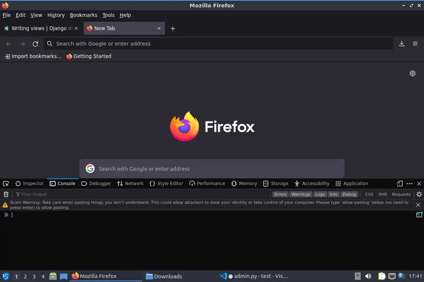
Task: Toggle XHR filter in console
Action: 383,194
